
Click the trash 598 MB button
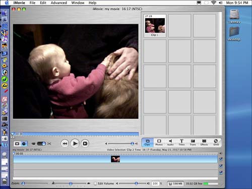pyautogui.click(x=175, y=183)
